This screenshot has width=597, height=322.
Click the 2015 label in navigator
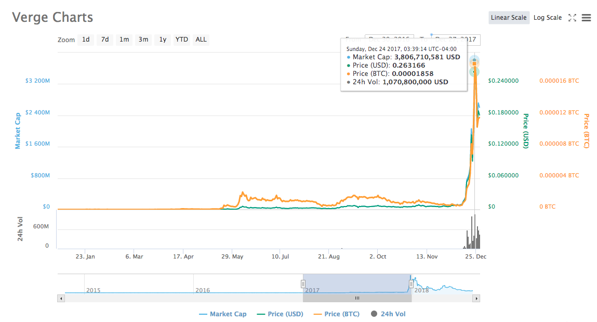(94, 290)
